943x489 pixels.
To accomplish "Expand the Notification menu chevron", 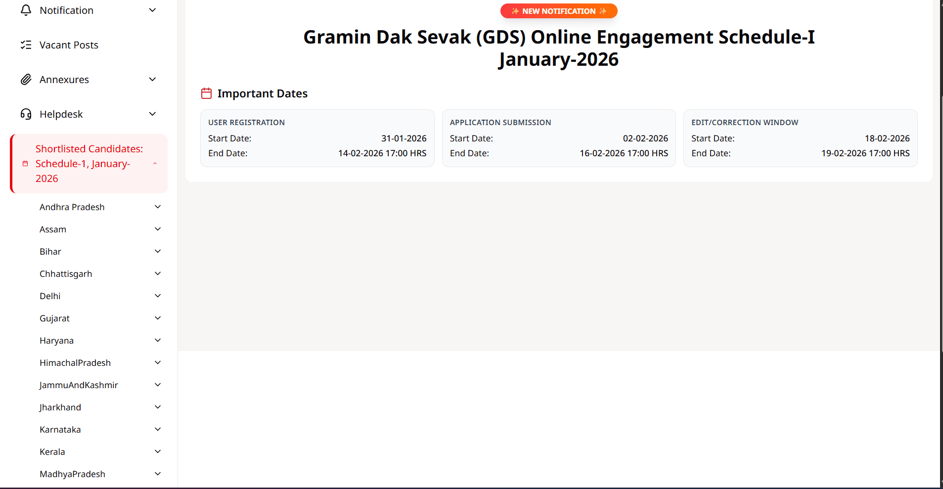I will coord(152,10).
